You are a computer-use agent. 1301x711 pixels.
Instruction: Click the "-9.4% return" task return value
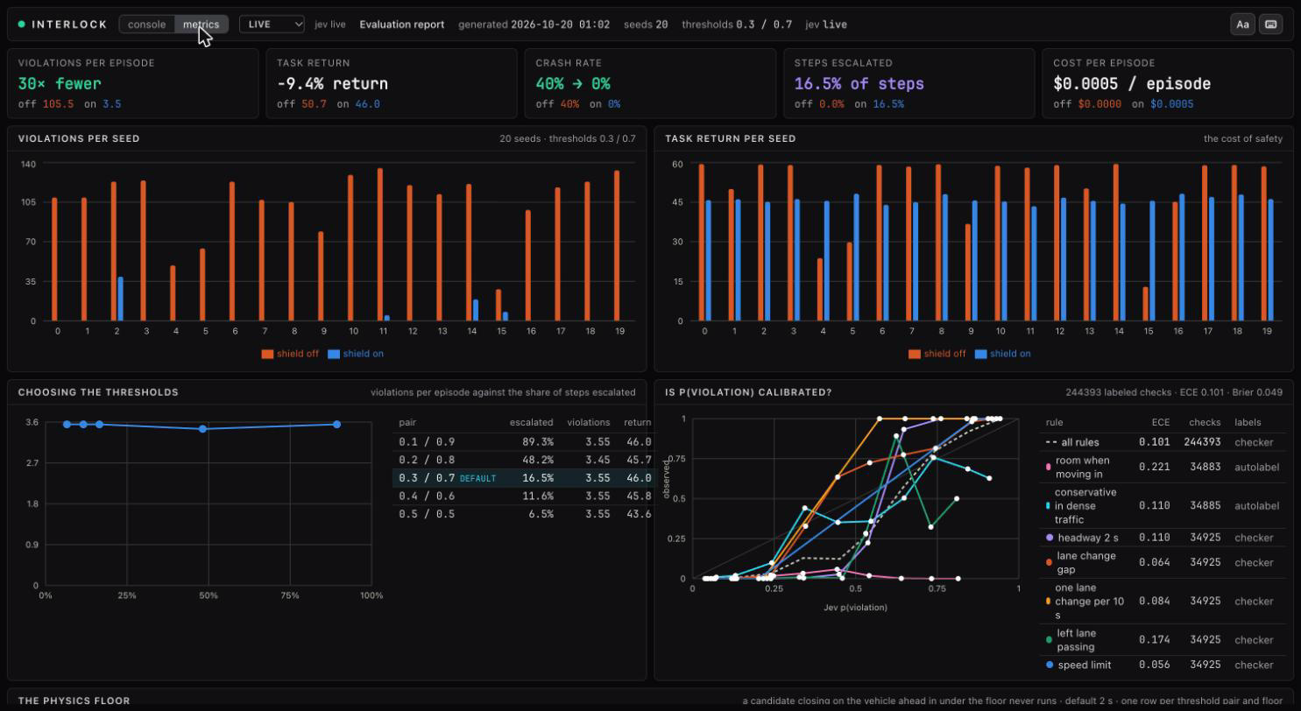pos(332,84)
